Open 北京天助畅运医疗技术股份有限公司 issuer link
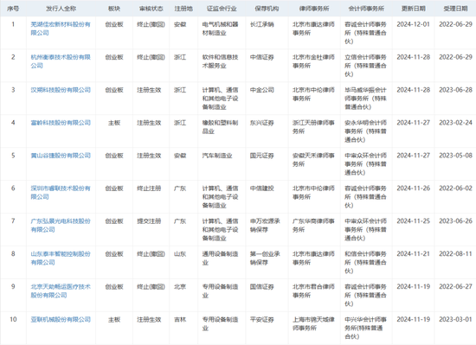This screenshot has height=345, width=476. 61,291
